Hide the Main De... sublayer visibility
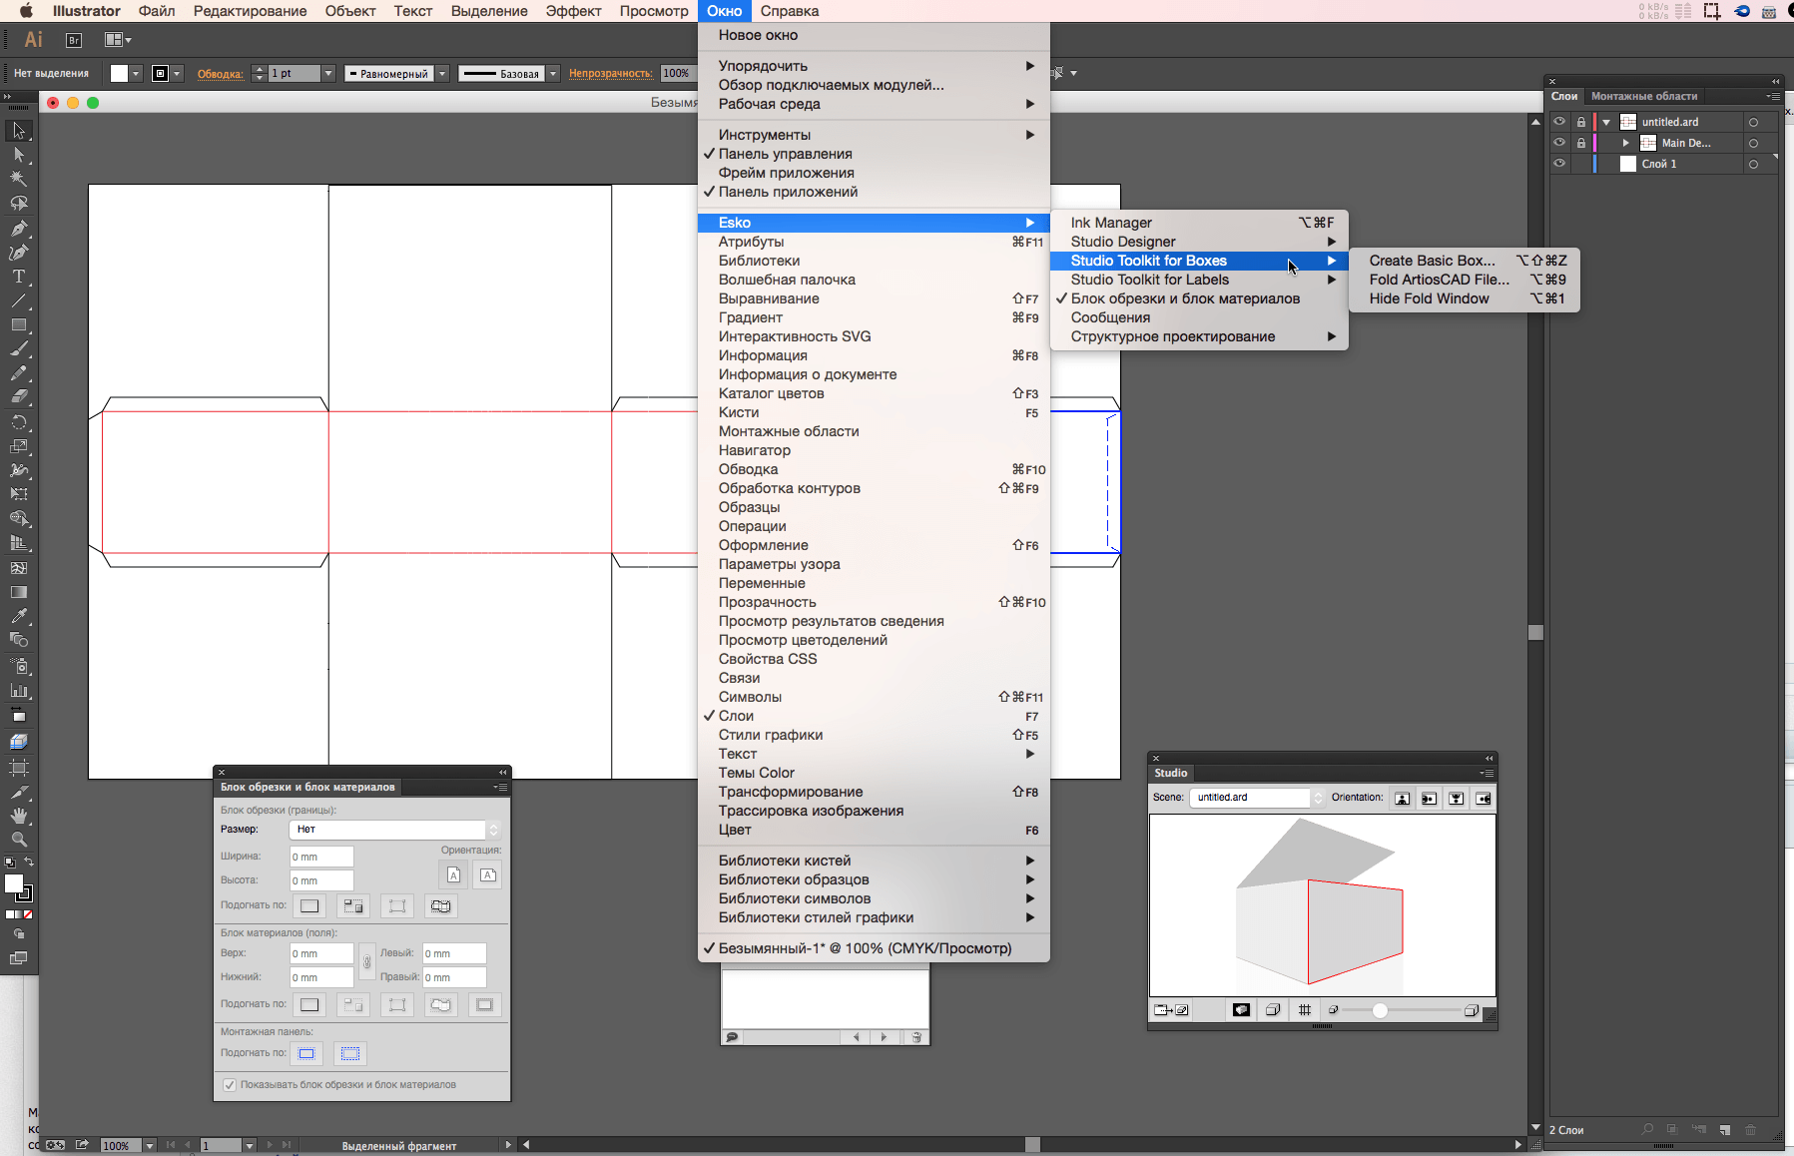This screenshot has height=1156, width=1794. pyautogui.click(x=1559, y=143)
